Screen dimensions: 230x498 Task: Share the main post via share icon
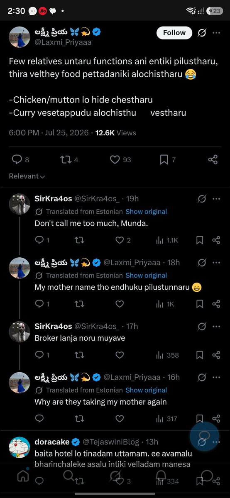tap(213, 159)
